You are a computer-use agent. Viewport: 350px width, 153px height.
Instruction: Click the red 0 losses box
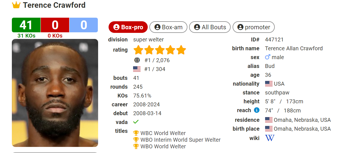(55, 25)
